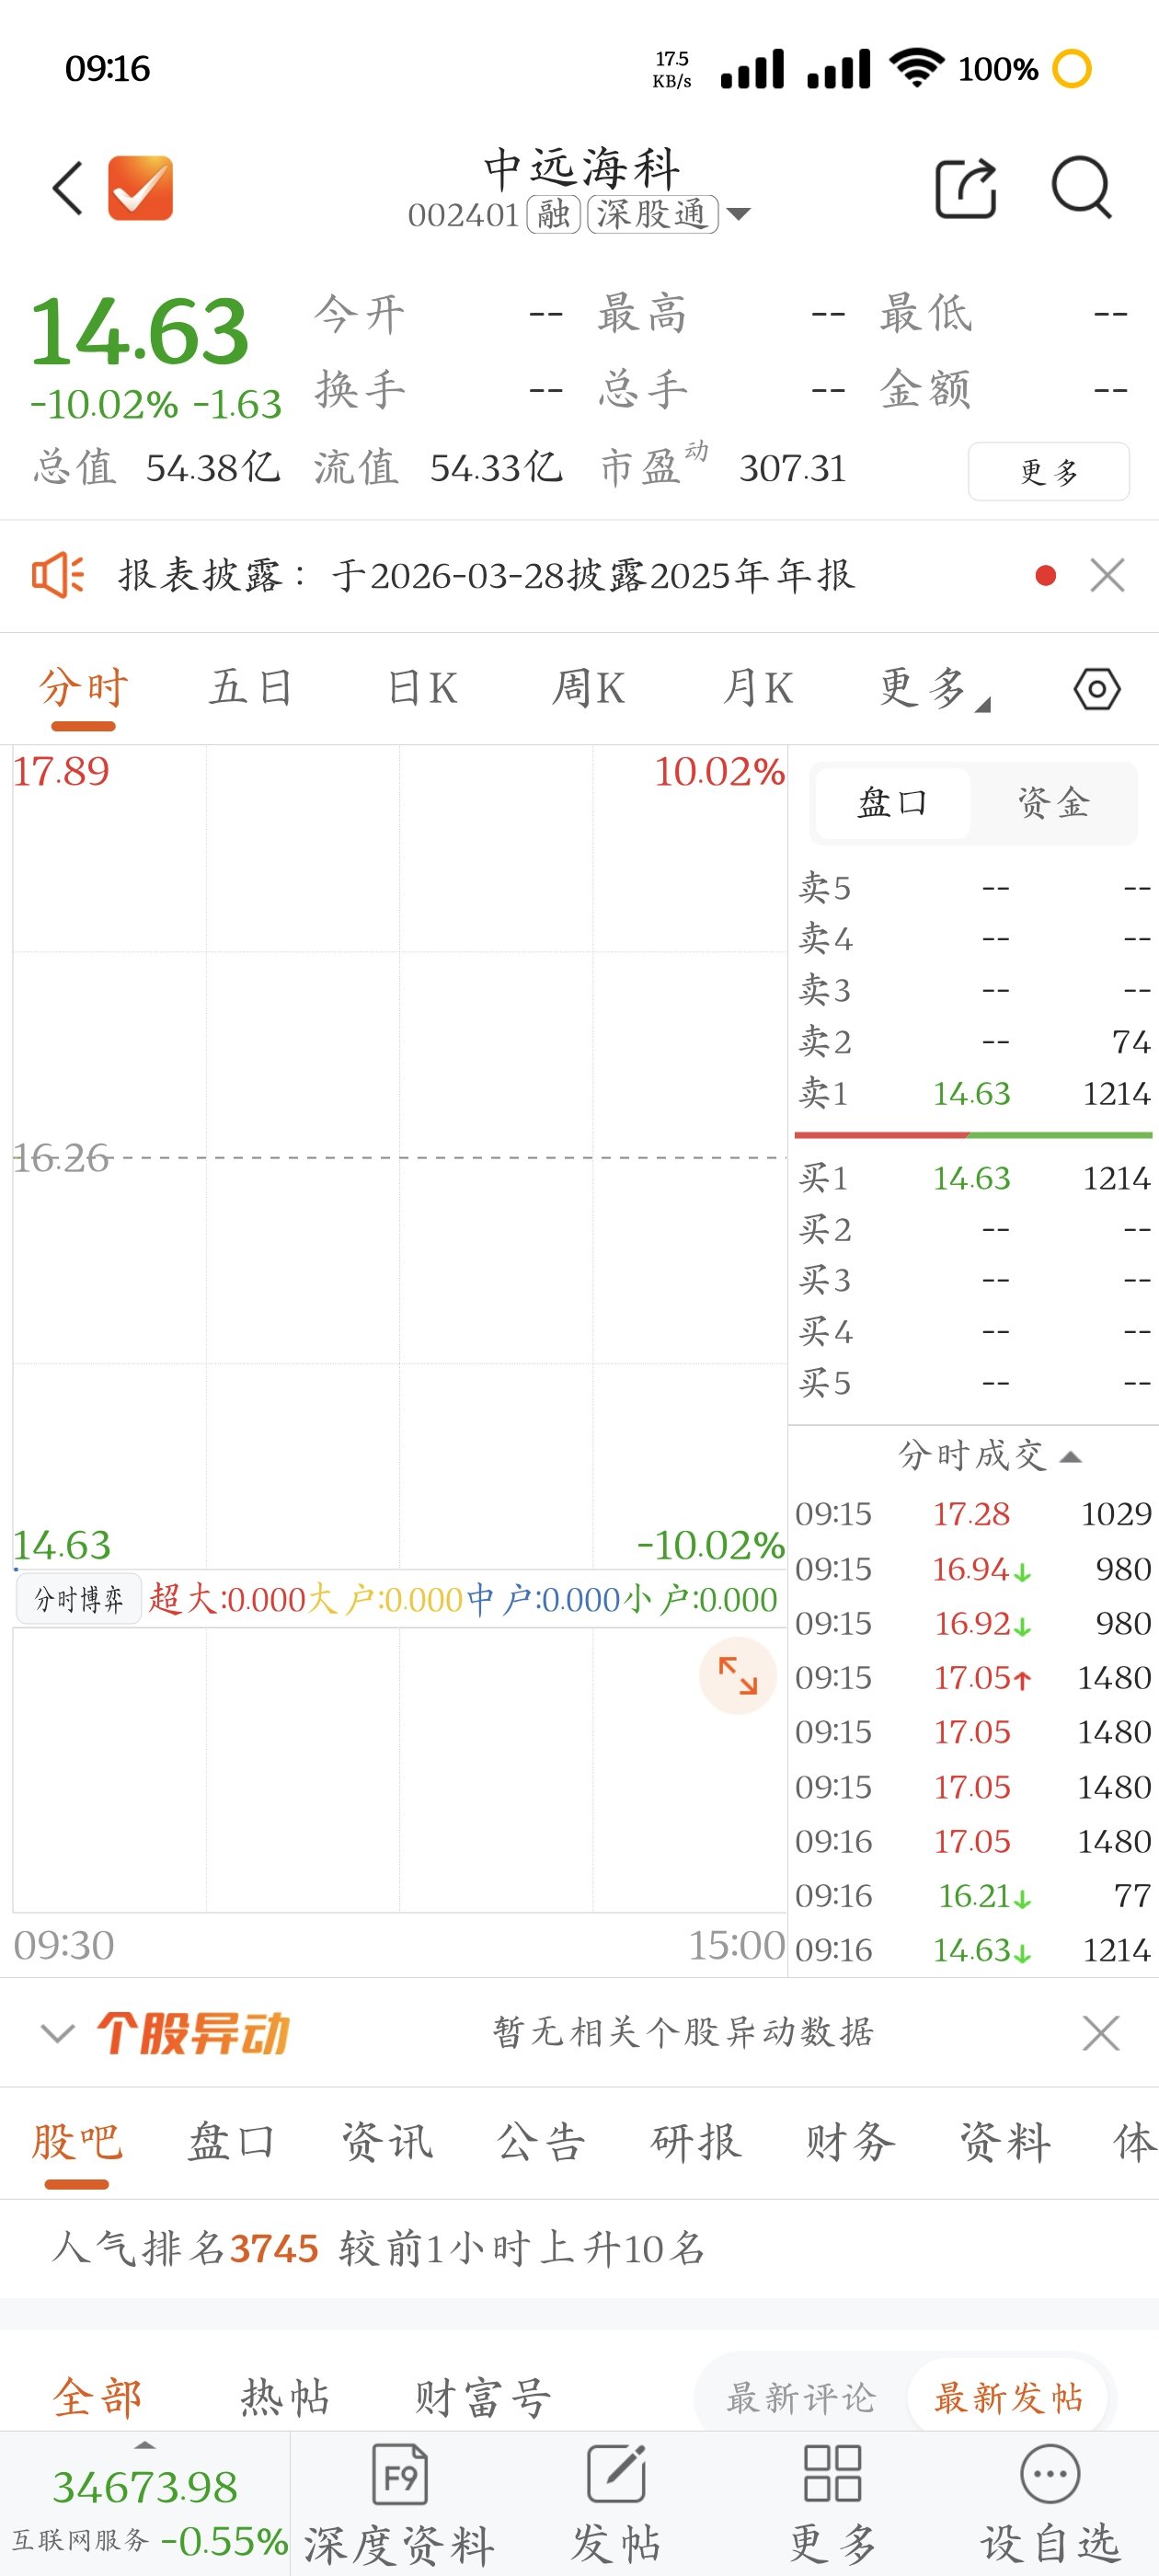The height and width of the screenshot is (2576, 1159).
Task: Open stock switch dropdown arrow beside 深股通
Action: tap(739, 214)
